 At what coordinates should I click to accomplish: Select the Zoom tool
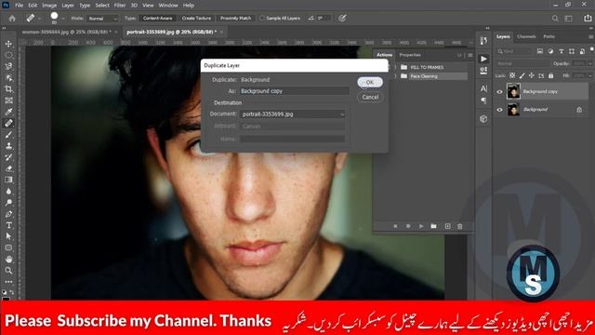click(x=8, y=271)
